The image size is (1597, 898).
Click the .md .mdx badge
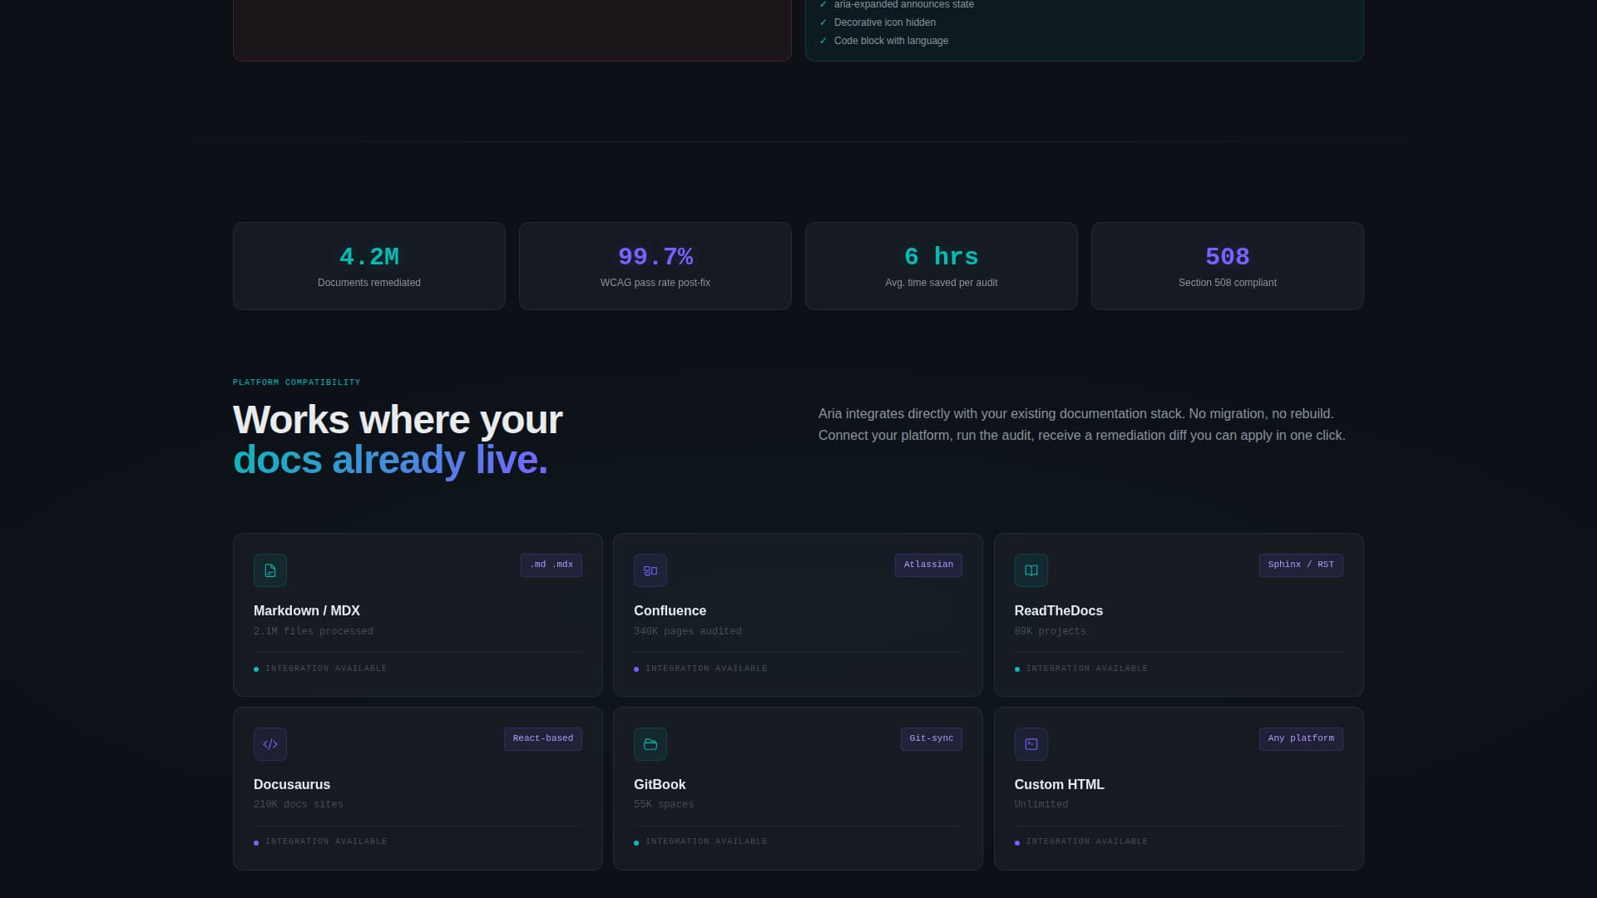(x=551, y=565)
